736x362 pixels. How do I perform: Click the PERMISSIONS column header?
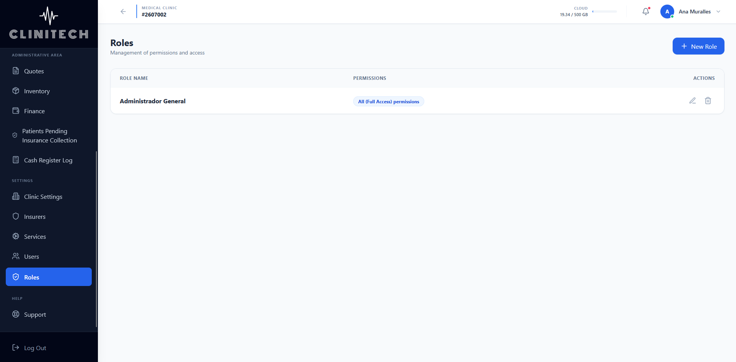click(x=370, y=78)
